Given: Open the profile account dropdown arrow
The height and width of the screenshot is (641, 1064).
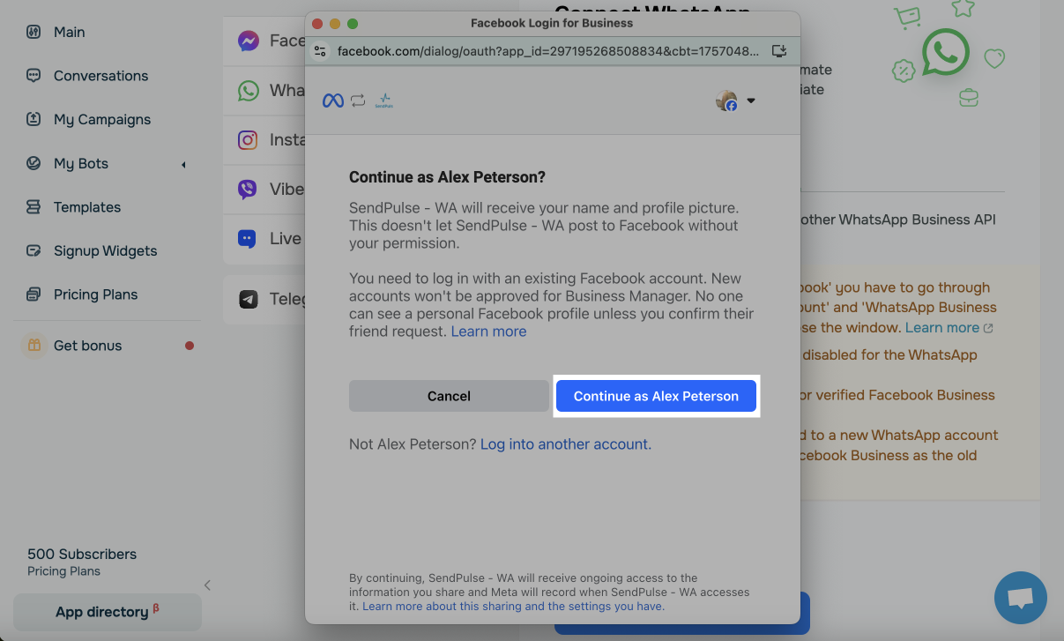Looking at the screenshot, I should [751, 101].
